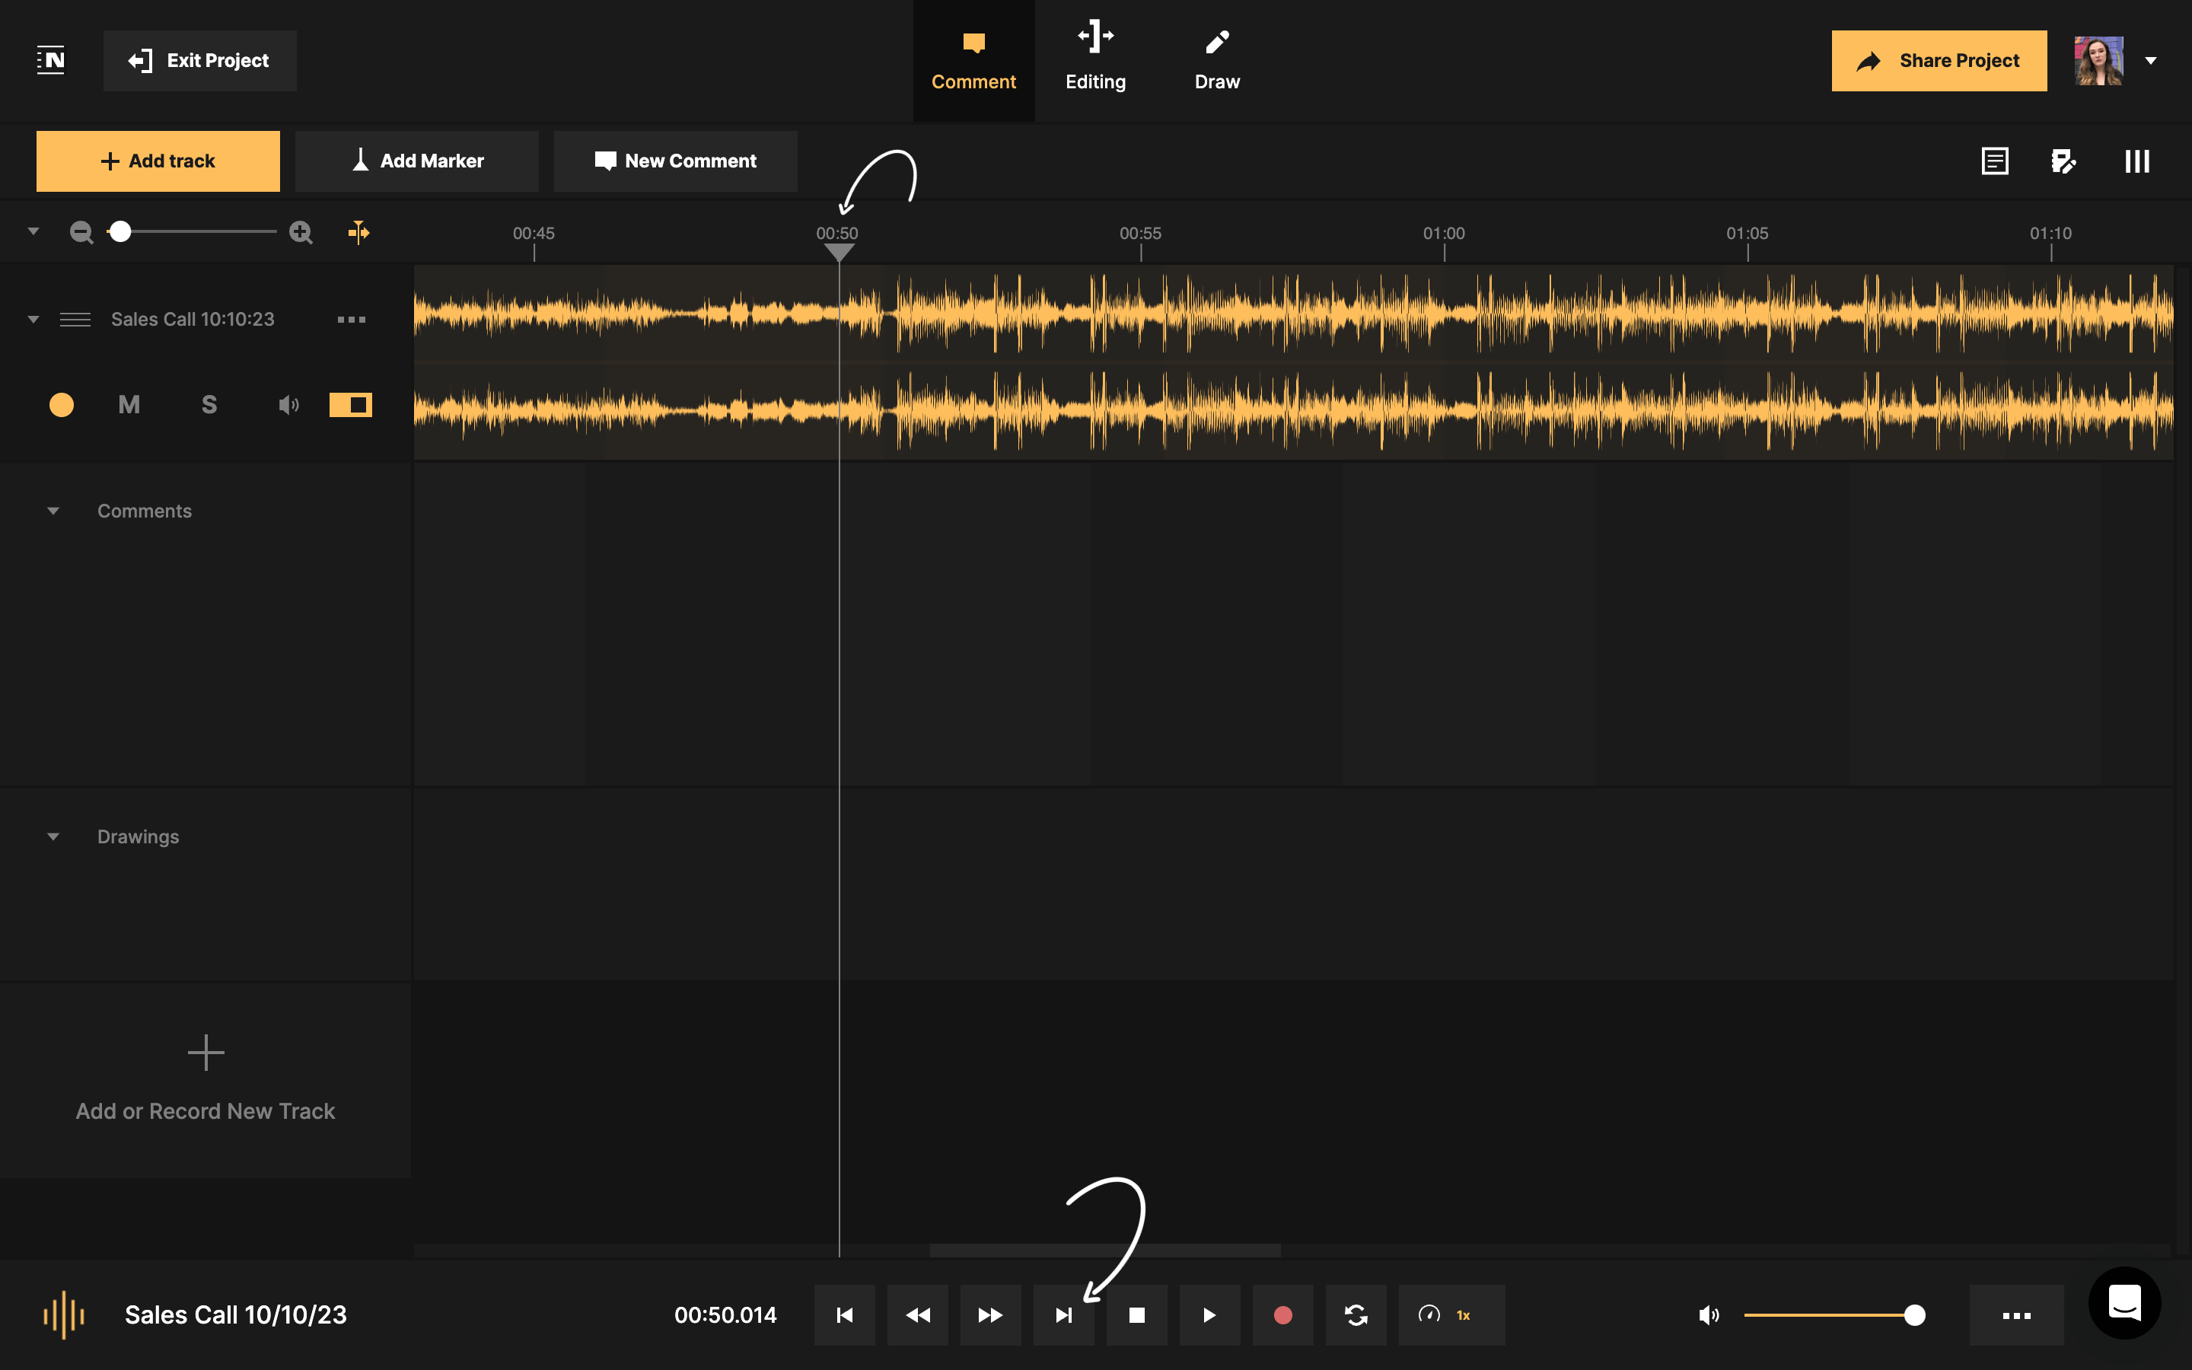Collapse the Drawings section
The height and width of the screenshot is (1370, 2192).
click(53, 836)
